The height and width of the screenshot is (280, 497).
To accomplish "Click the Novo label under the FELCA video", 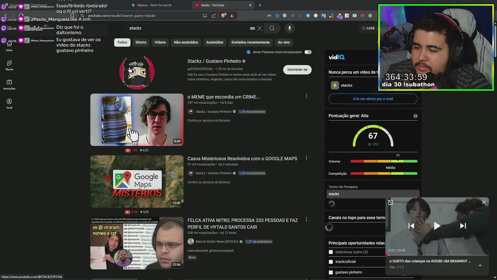I will 192,257.
